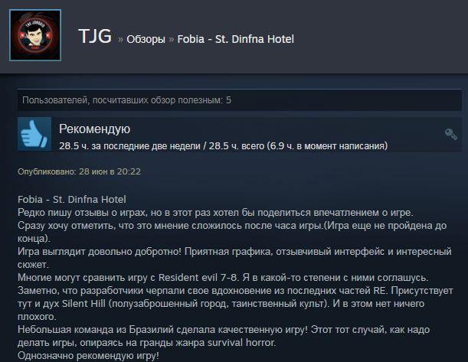
Task: Open the TJG username link
Action: (x=95, y=37)
